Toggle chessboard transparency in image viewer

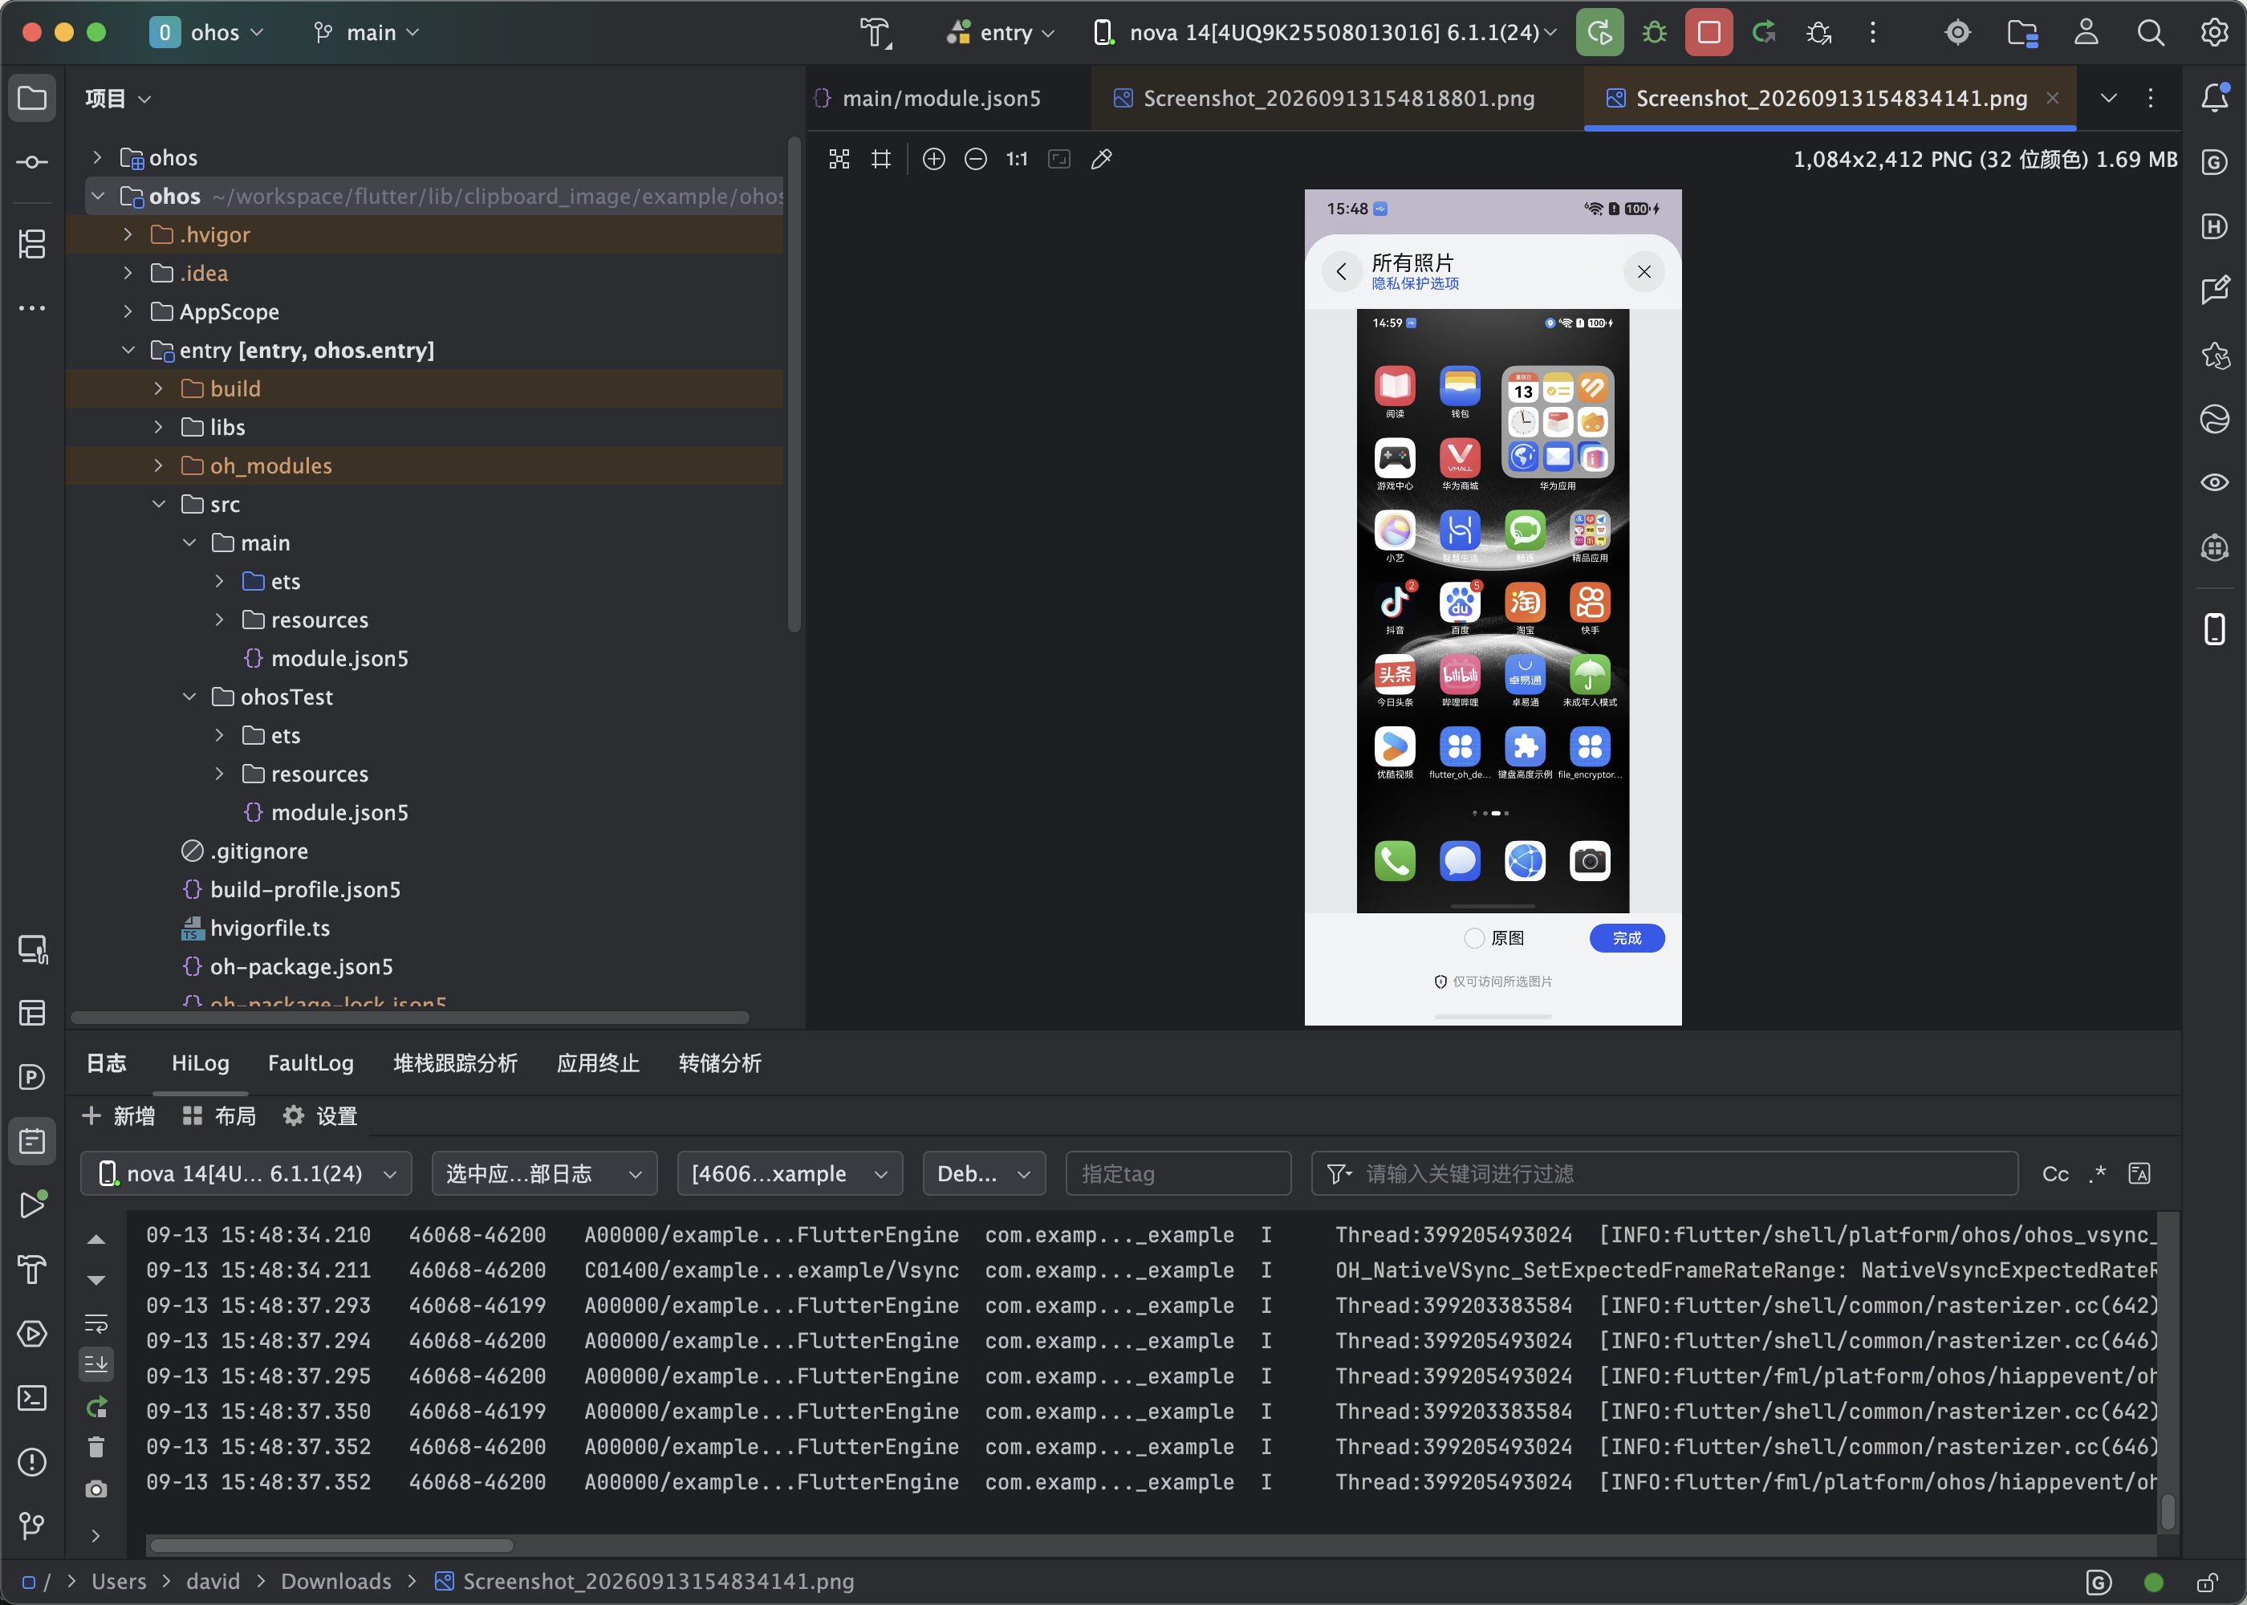click(x=839, y=159)
